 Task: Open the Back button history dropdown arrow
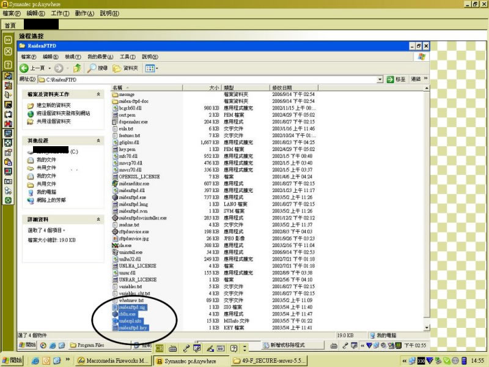[x=50, y=68]
